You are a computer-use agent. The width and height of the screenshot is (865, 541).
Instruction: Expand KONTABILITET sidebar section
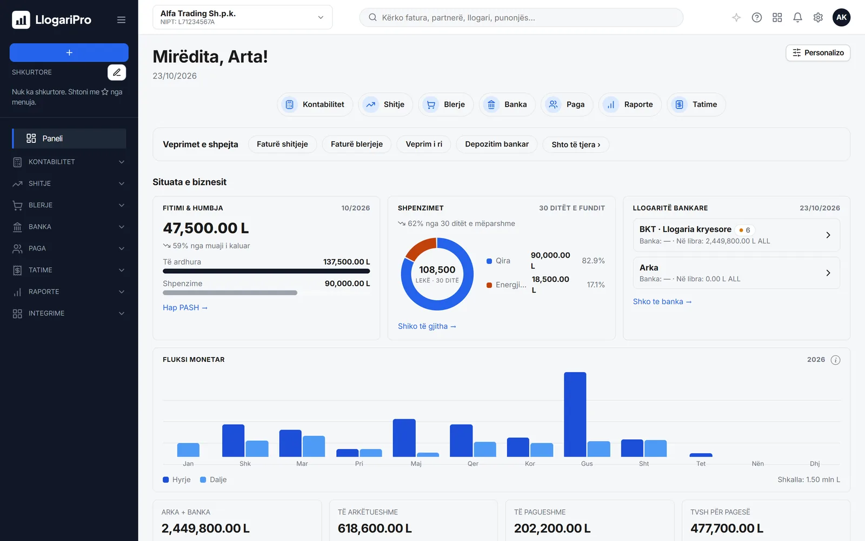click(x=69, y=162)
